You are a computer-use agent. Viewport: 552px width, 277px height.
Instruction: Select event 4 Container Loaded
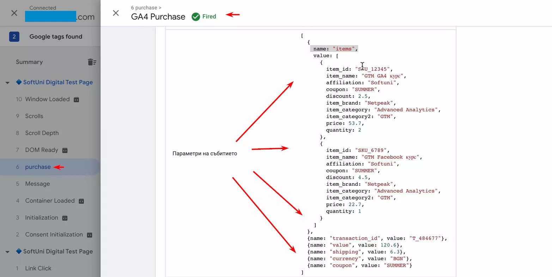(x=50, y=201)
